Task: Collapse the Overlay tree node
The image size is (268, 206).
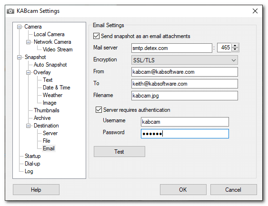Action: coord(29,72)
